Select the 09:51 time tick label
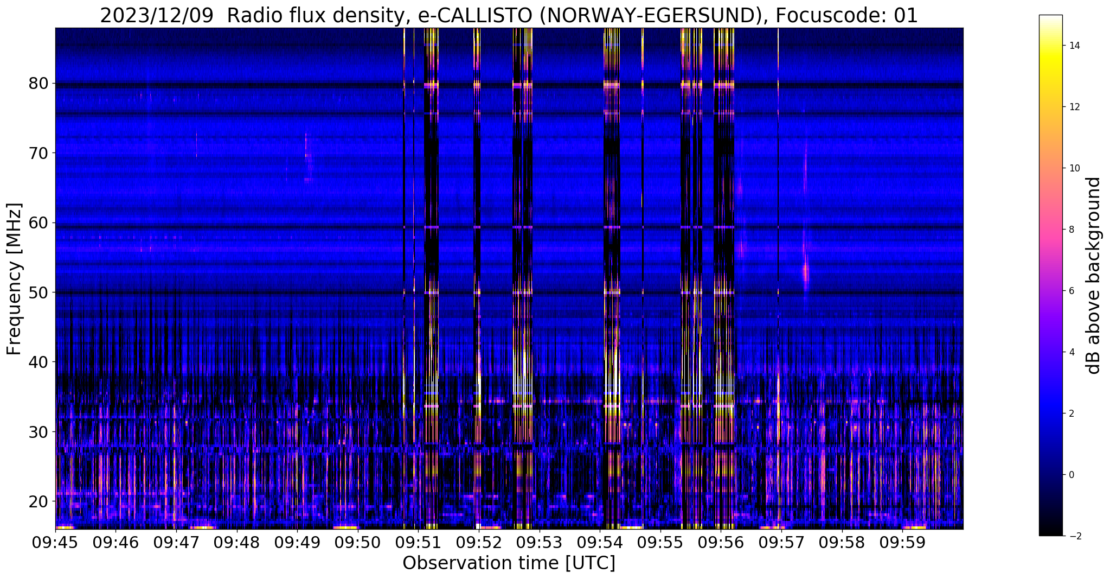 click(418, 542)
